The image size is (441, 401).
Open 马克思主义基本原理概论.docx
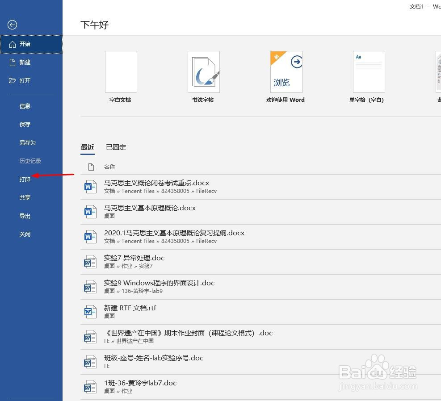(x=260, y=212)
